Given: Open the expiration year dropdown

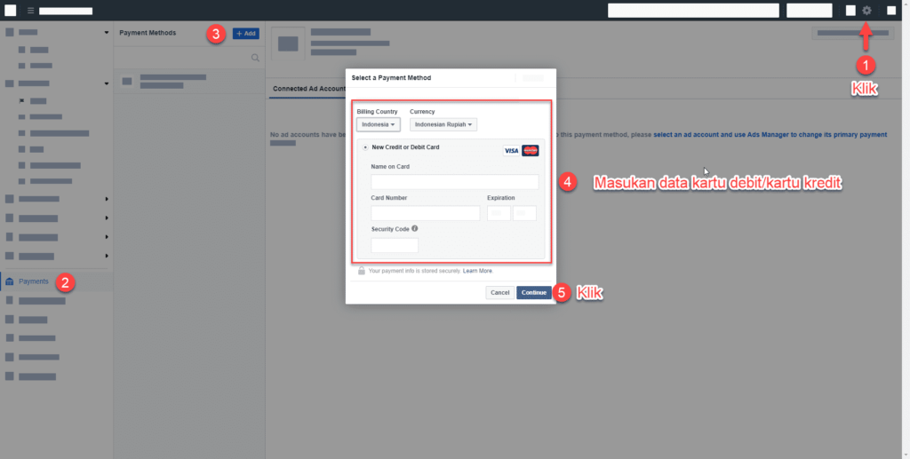Looking at the screenshot, I should (x=524, y=213).
